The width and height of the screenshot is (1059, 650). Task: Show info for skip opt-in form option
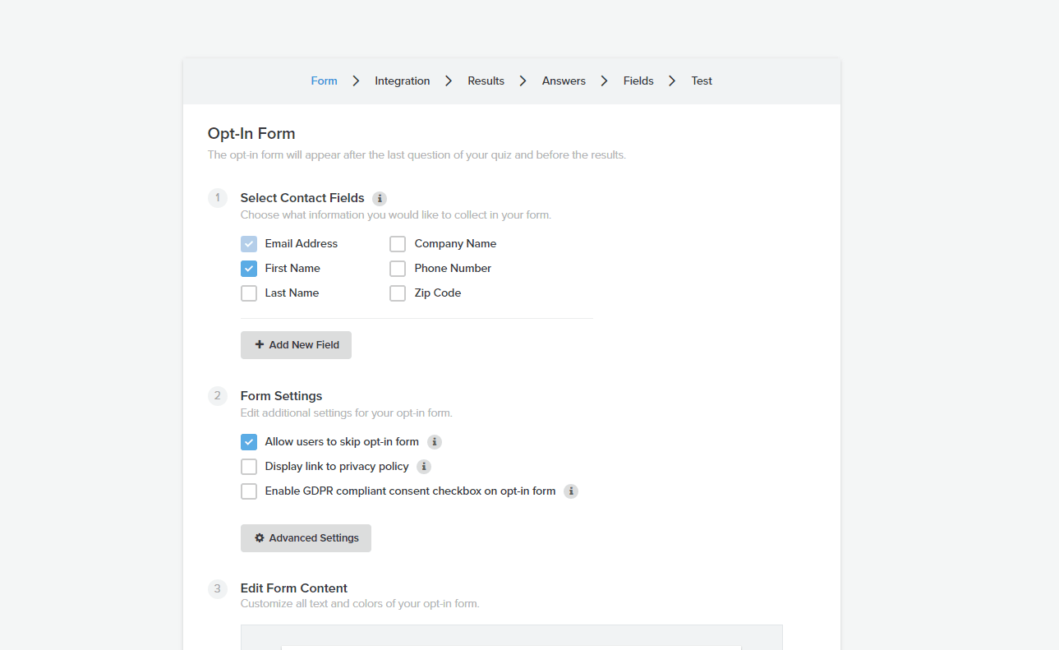[435, 442]
